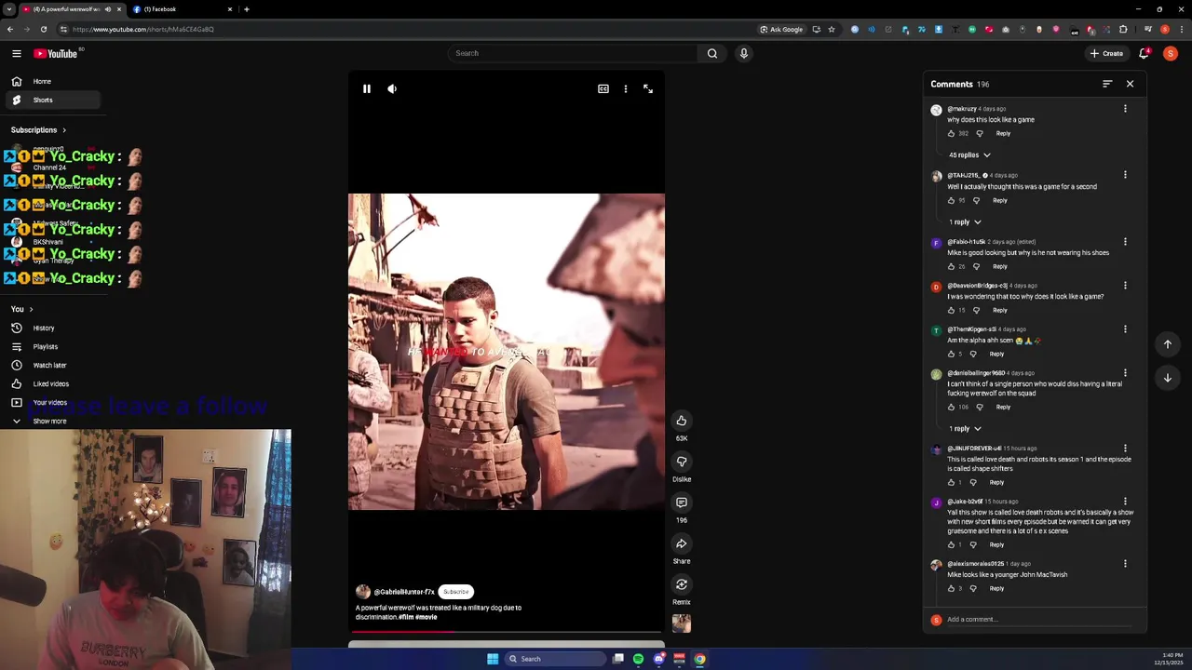
Task: Like the 'not wearing his shoes' comment
Action: [x=951, y=267]
